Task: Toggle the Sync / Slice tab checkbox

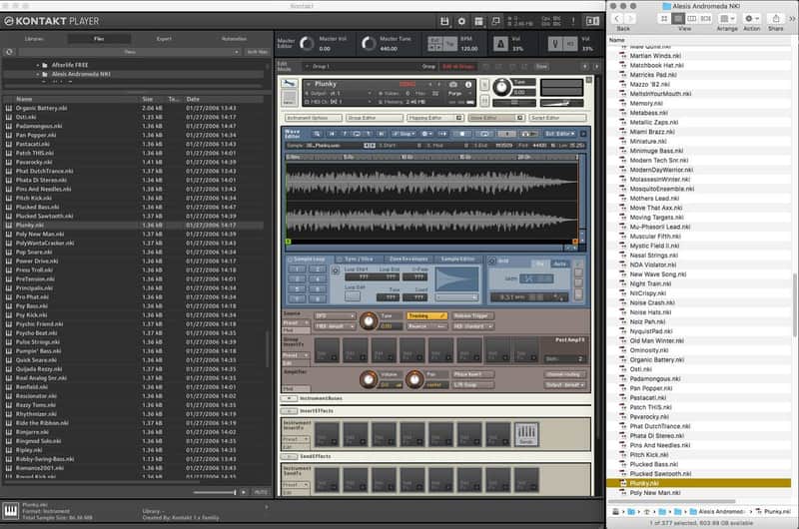Action: coord(340,260)
